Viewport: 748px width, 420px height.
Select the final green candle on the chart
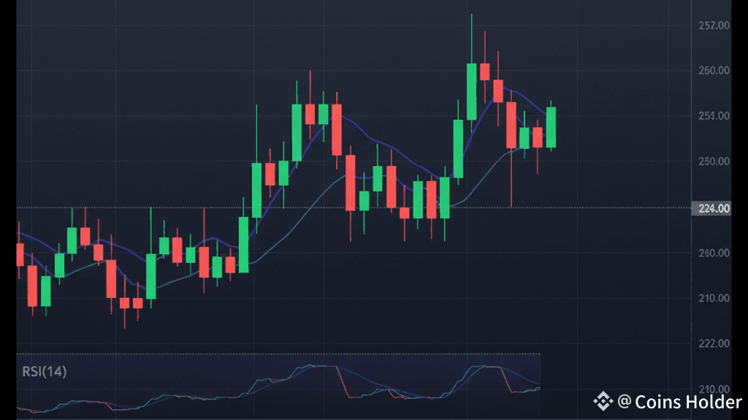coord(551,127)
